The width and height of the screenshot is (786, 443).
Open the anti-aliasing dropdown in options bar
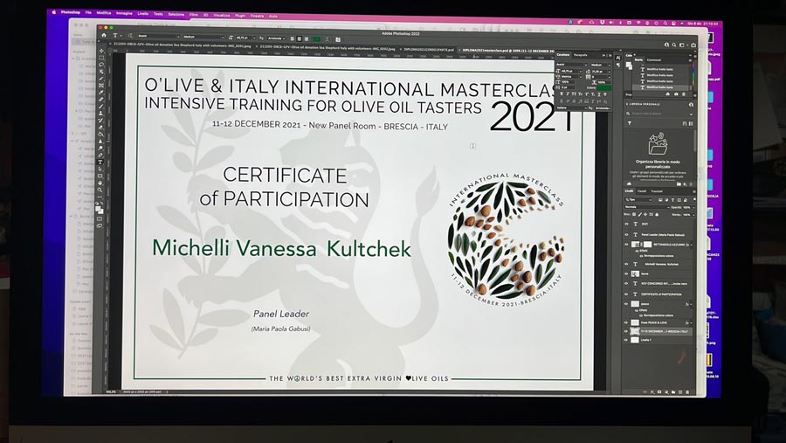click(x=276, y=38)
